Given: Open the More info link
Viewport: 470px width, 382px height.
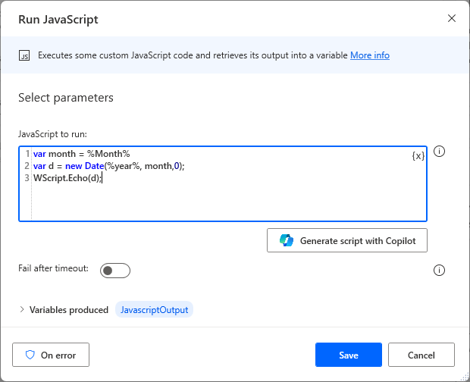Looking at the screenshot, I should pos(370,55).
